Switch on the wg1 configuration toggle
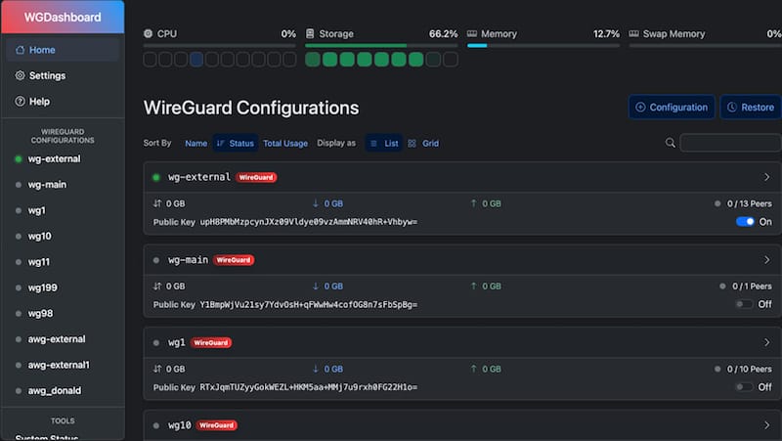The image size is (782, 441). pos(745,387)
